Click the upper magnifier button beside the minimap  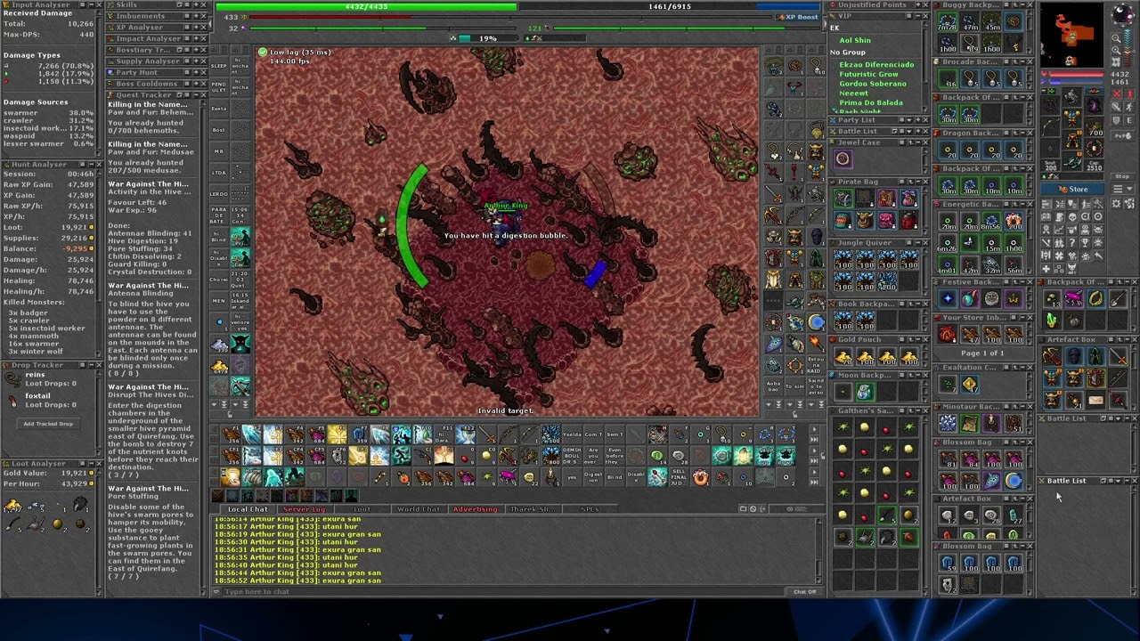click(x=1116, y=39)
